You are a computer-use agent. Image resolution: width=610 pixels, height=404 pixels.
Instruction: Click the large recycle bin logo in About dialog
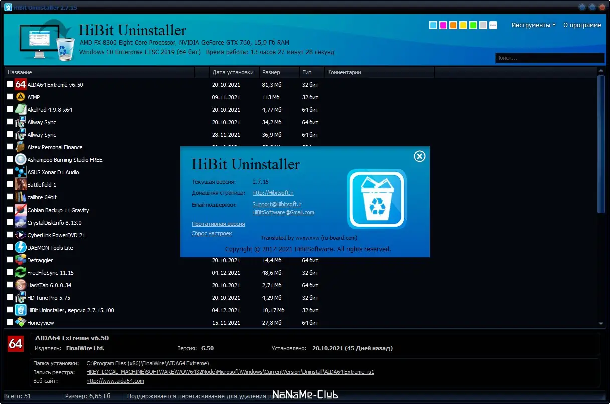(x=377, y=199)
